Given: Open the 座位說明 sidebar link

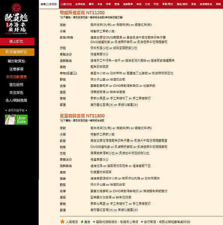Looking at the screenshot, I should pos(16,85).
